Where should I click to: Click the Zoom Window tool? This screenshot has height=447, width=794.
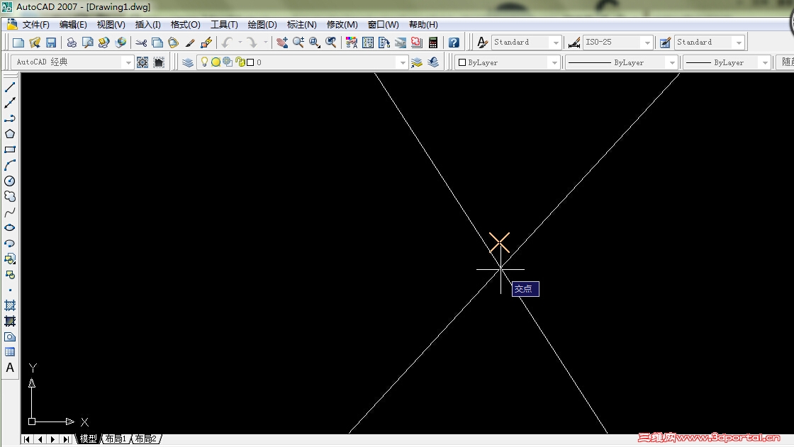[315, 43]
